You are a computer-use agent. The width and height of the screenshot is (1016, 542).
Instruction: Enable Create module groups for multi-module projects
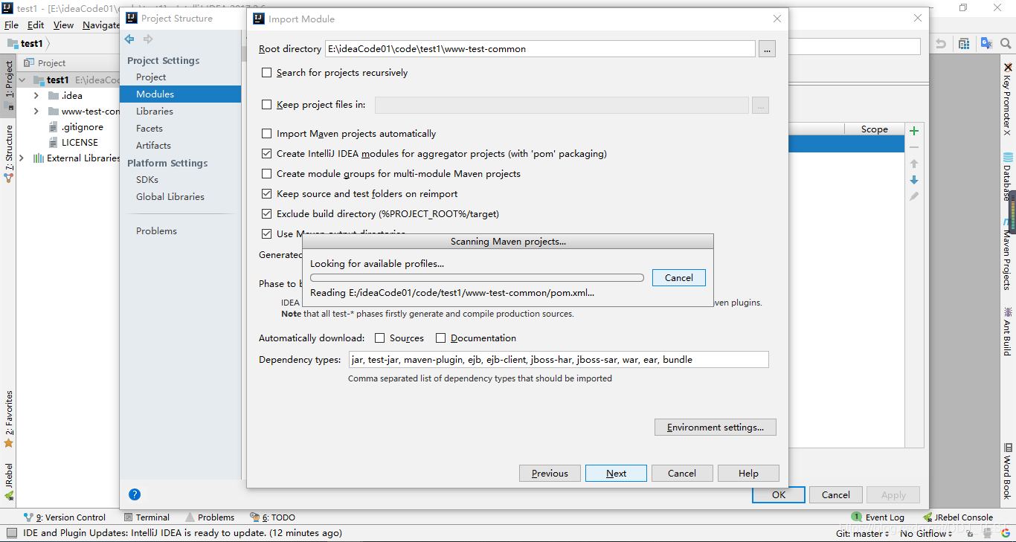266,174
